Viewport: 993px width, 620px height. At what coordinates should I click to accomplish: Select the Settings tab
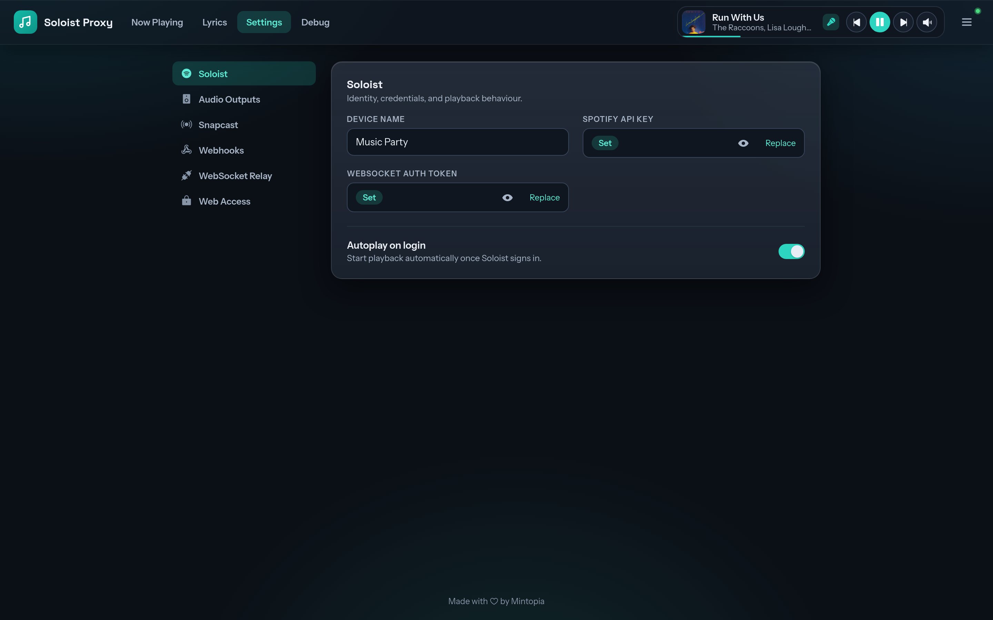(264, 22)
